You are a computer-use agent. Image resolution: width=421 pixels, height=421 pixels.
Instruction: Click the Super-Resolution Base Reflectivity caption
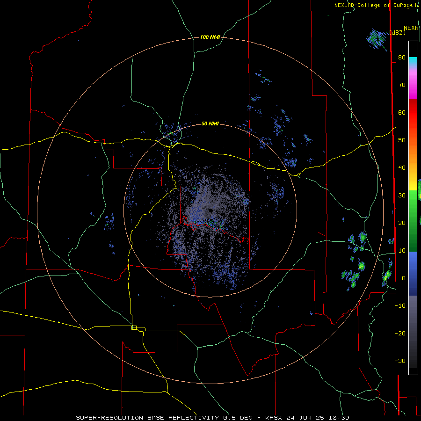(212, 418)
